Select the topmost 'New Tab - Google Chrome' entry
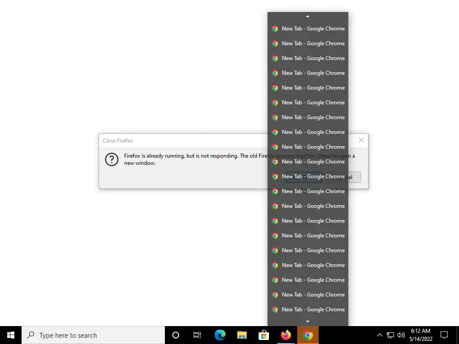Image resolution: width=459 pixels, height=344 pixels. (x=307, y=29)
